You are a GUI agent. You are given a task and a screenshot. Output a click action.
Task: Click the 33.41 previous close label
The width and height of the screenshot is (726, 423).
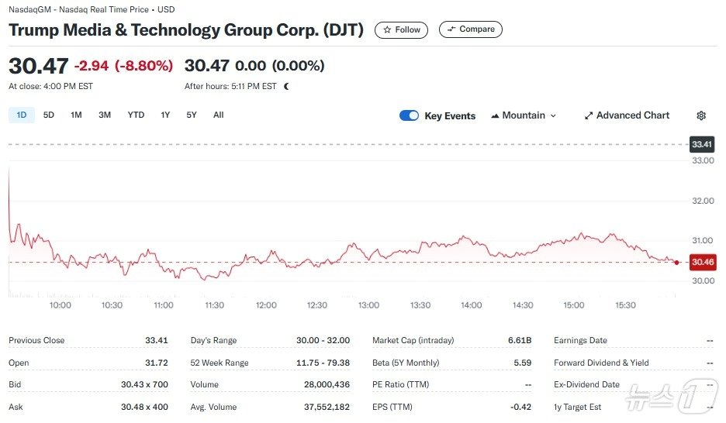click(701, 144)
